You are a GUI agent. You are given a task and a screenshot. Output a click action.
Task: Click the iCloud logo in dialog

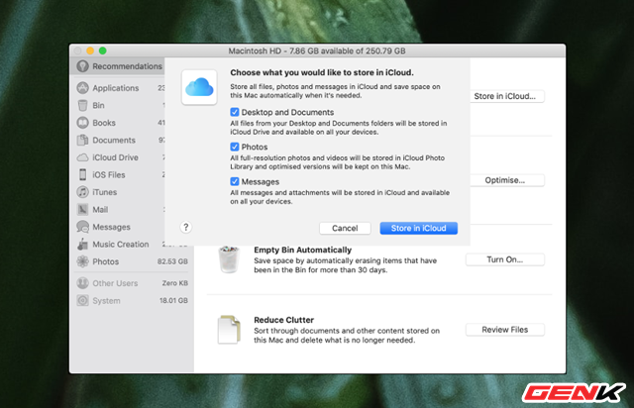pos(199,87)
